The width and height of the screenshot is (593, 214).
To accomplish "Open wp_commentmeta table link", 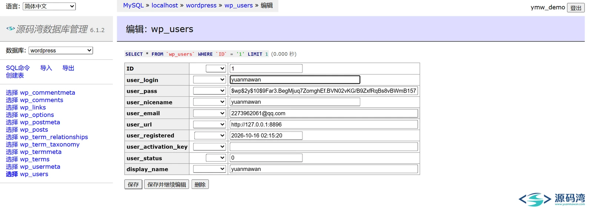I will point(47,93).
